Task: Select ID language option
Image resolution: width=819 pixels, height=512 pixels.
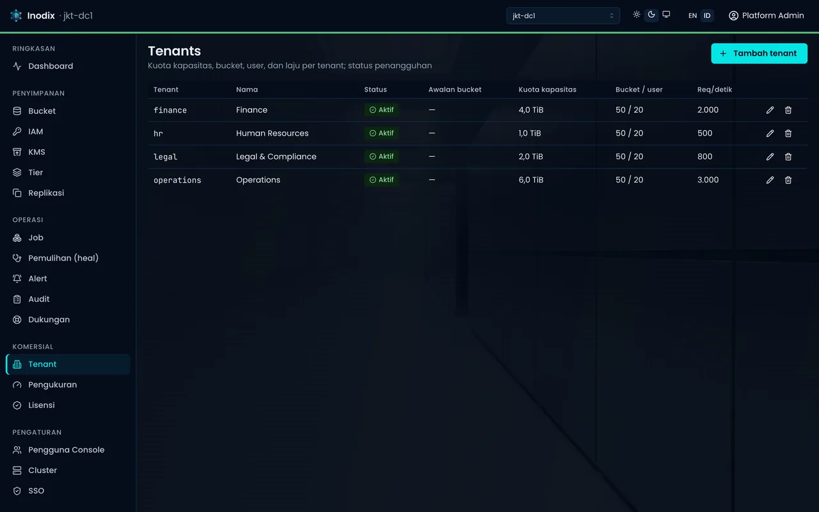Action: tap(707, 15)
